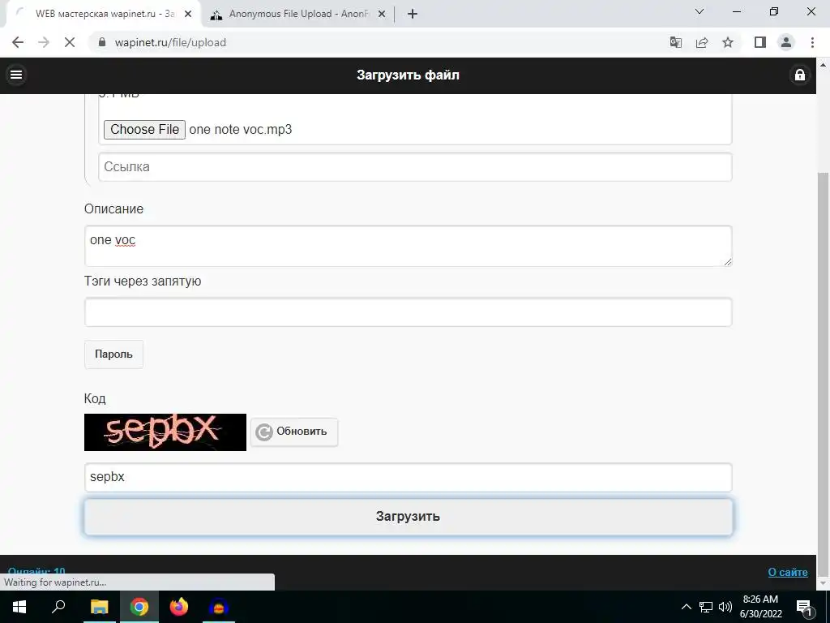
Task: Open the О сайте link
Action: 788,572
